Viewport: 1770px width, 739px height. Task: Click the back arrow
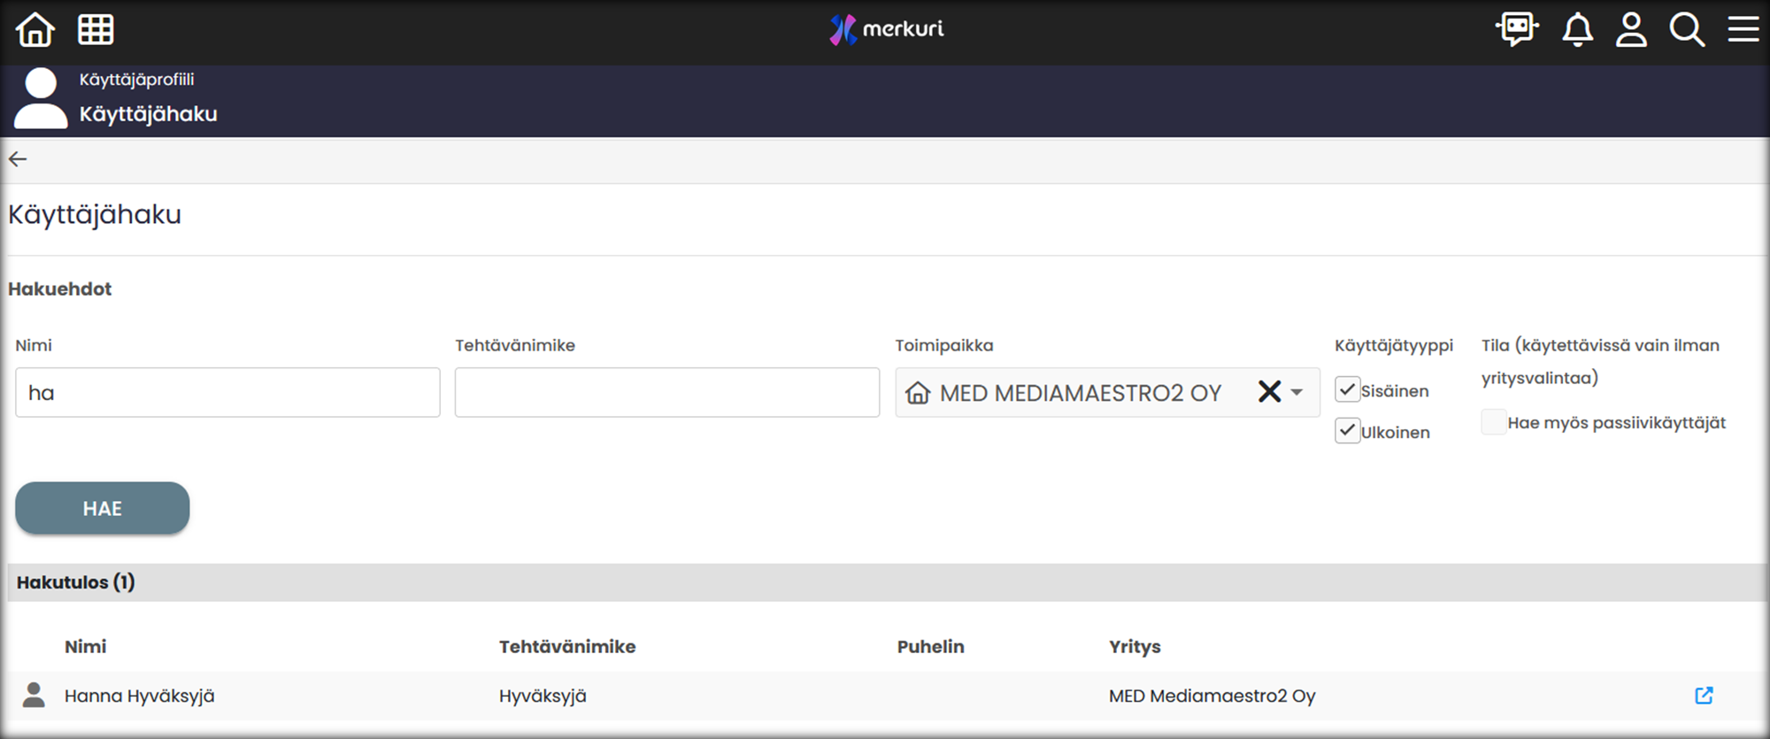[18, 159]
